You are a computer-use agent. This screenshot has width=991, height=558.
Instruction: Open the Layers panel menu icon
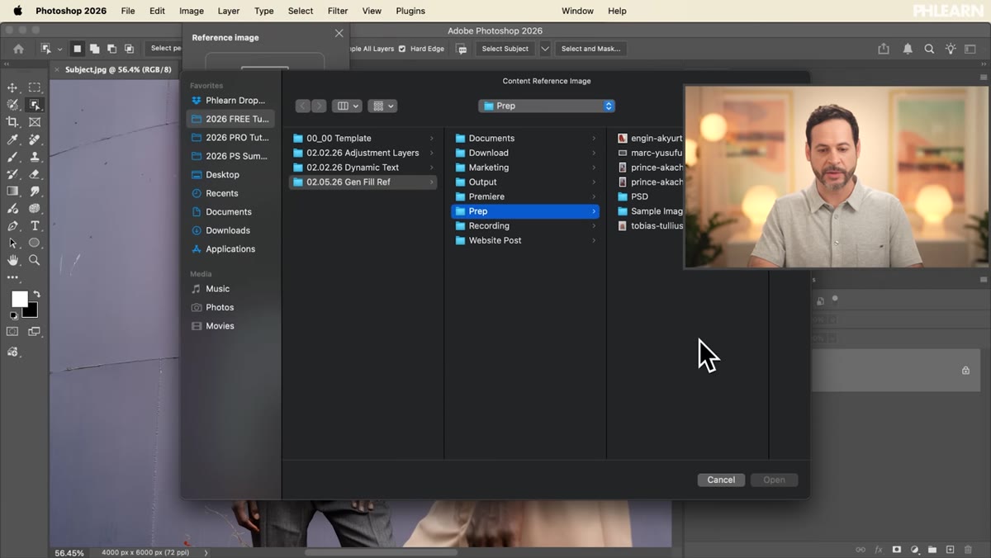point(984,281)
